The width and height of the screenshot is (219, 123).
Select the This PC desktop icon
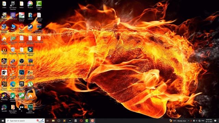click(13, 27)
